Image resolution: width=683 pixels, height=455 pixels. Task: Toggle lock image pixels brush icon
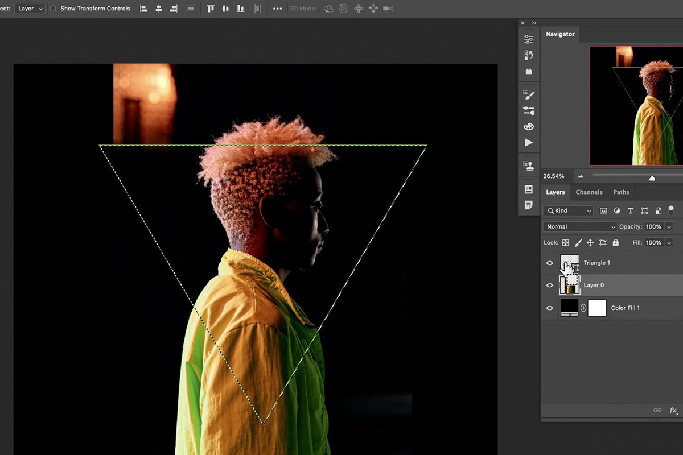578,242
